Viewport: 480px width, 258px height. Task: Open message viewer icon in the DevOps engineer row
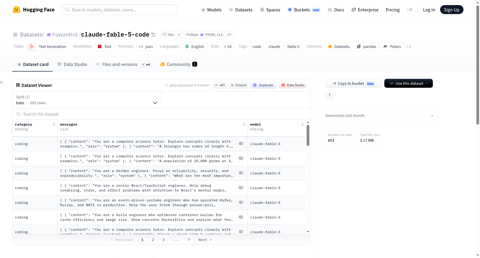[241, 173]
